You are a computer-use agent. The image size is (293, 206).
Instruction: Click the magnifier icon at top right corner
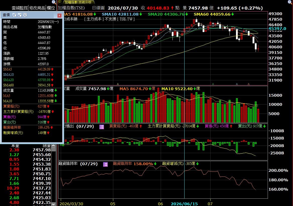290,2
